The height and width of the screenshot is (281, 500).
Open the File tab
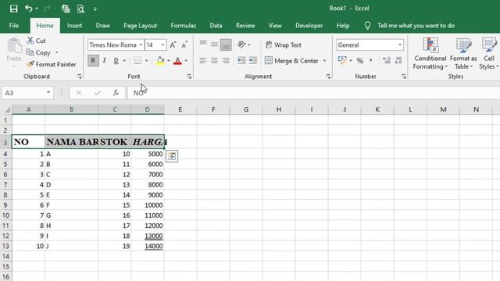pos(14,26)
